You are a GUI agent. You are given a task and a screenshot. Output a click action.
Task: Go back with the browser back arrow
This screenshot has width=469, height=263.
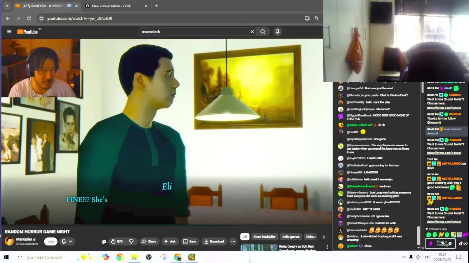[8, 18]
